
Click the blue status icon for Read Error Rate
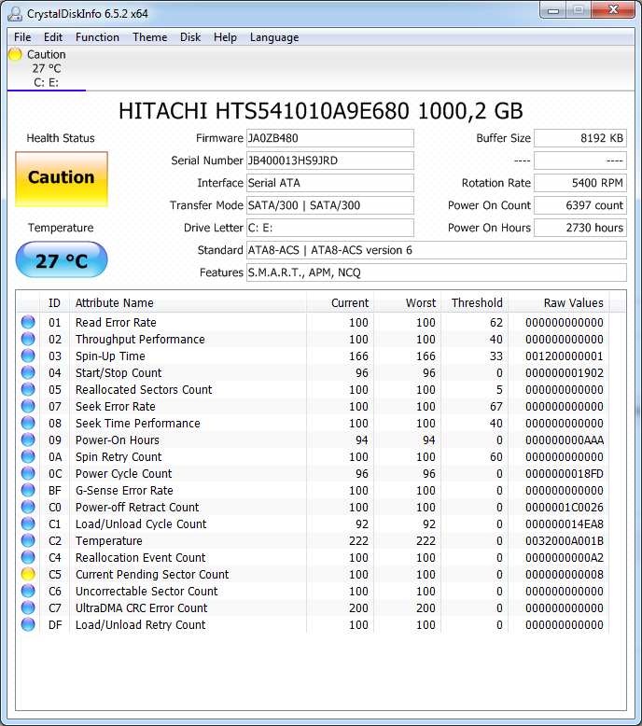tap(28, 322)
